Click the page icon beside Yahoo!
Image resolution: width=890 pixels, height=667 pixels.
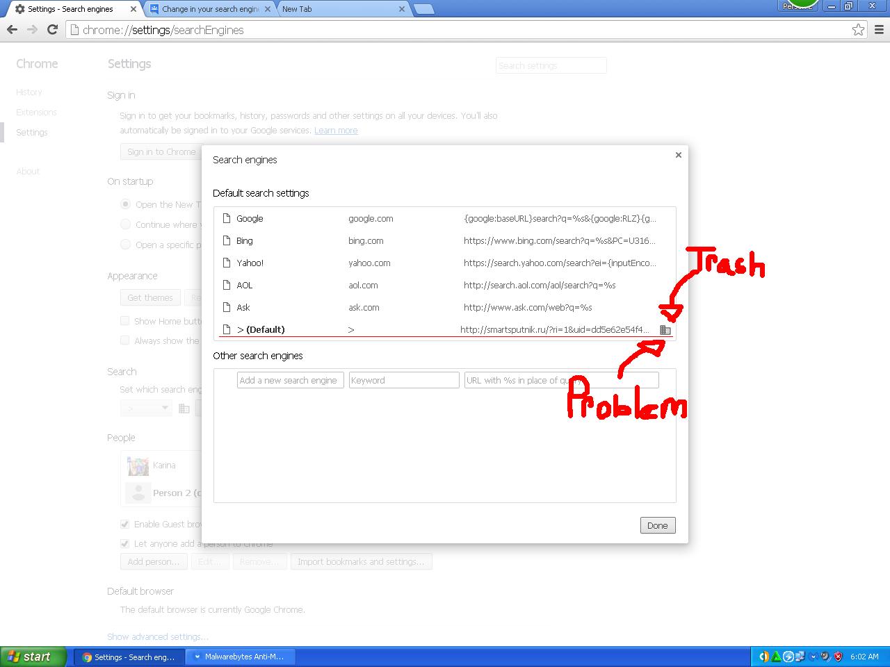[x=226, y=263]
